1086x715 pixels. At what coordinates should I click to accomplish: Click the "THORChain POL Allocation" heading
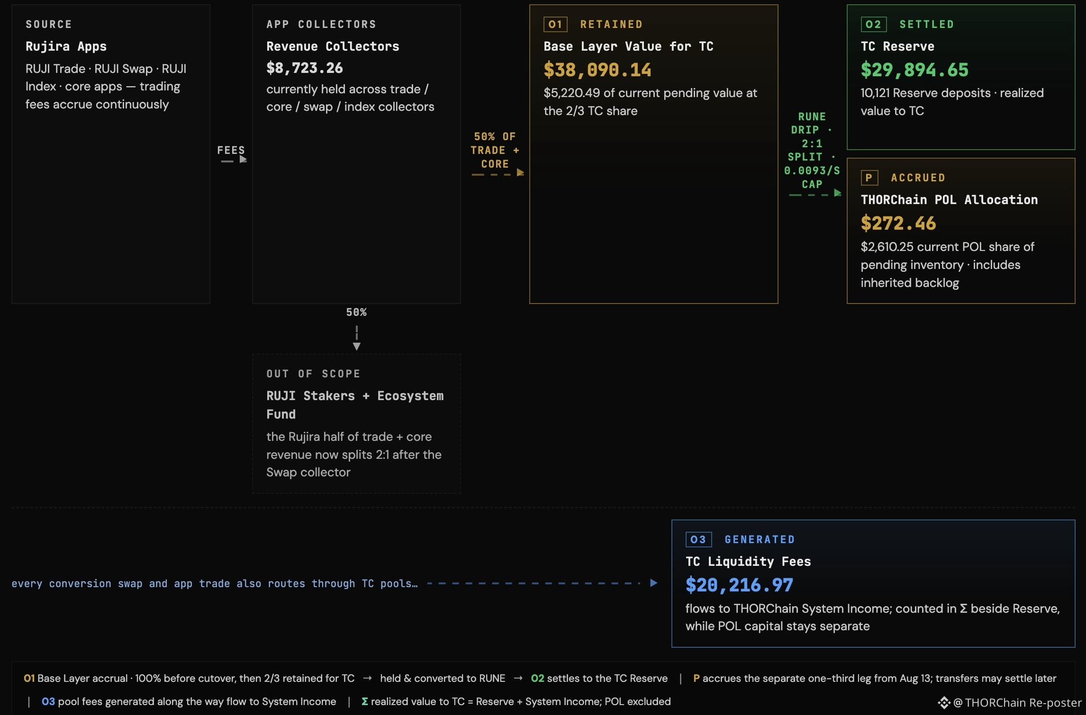(x=949, y=200)
